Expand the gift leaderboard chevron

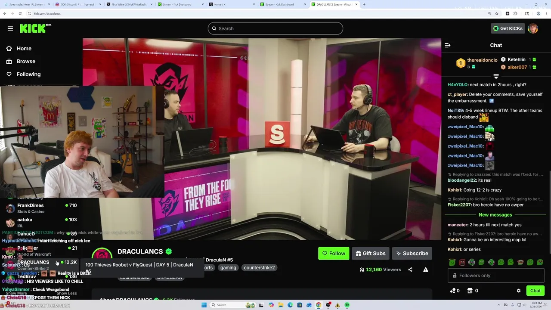pyautogui.click(x=496, y=76)
